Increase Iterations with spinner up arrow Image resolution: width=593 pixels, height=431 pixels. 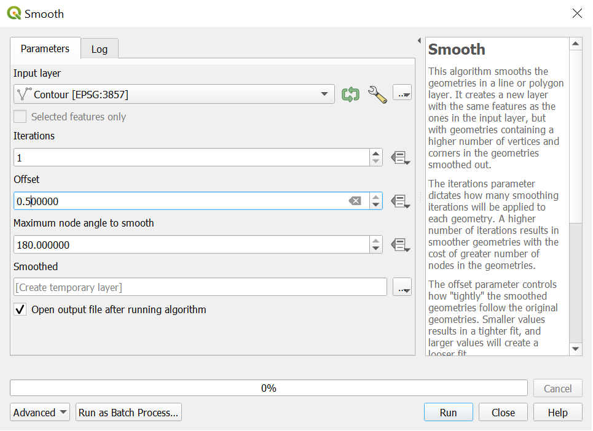[375, 153]
